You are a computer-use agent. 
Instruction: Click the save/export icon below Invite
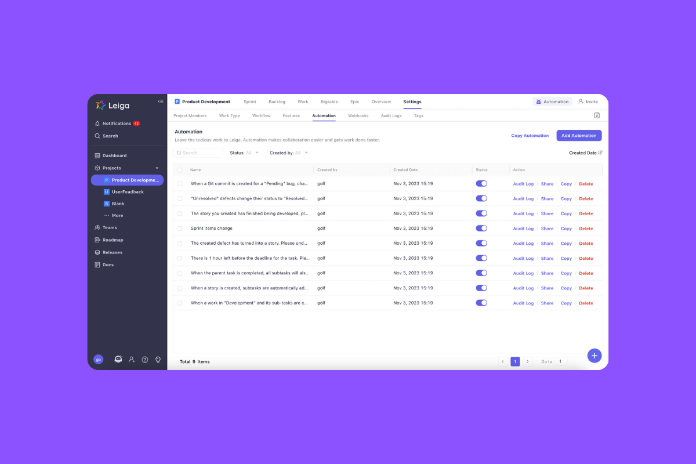[597, 115]
